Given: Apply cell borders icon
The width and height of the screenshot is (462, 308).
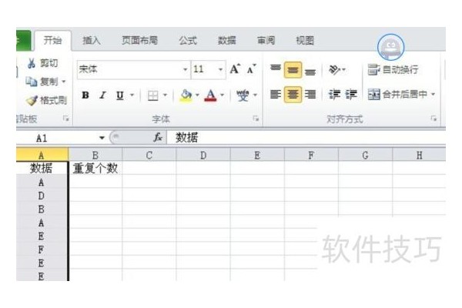Looking at the screenshot, I should coord(153,95).
